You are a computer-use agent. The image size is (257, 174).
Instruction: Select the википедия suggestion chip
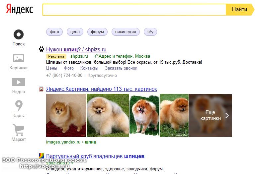coord(126,32)
